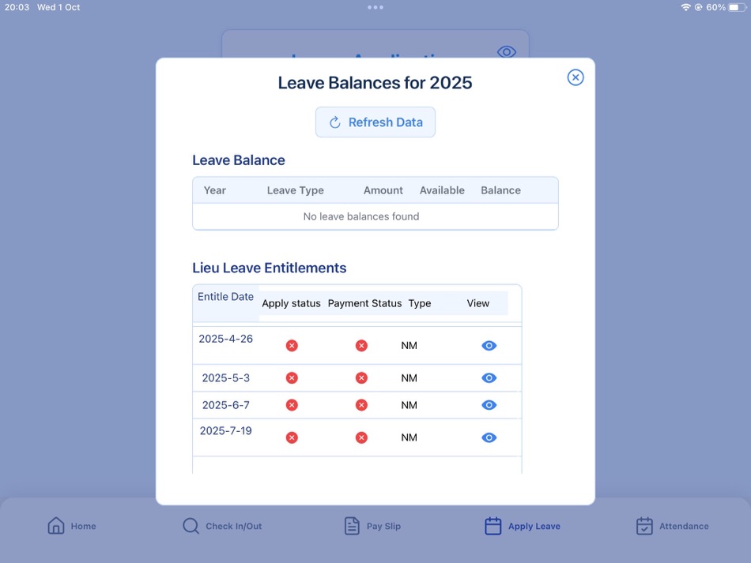The height and width of the screenshot is (563, 751).
Task: Click the View column header
Action: pos(478,303)
